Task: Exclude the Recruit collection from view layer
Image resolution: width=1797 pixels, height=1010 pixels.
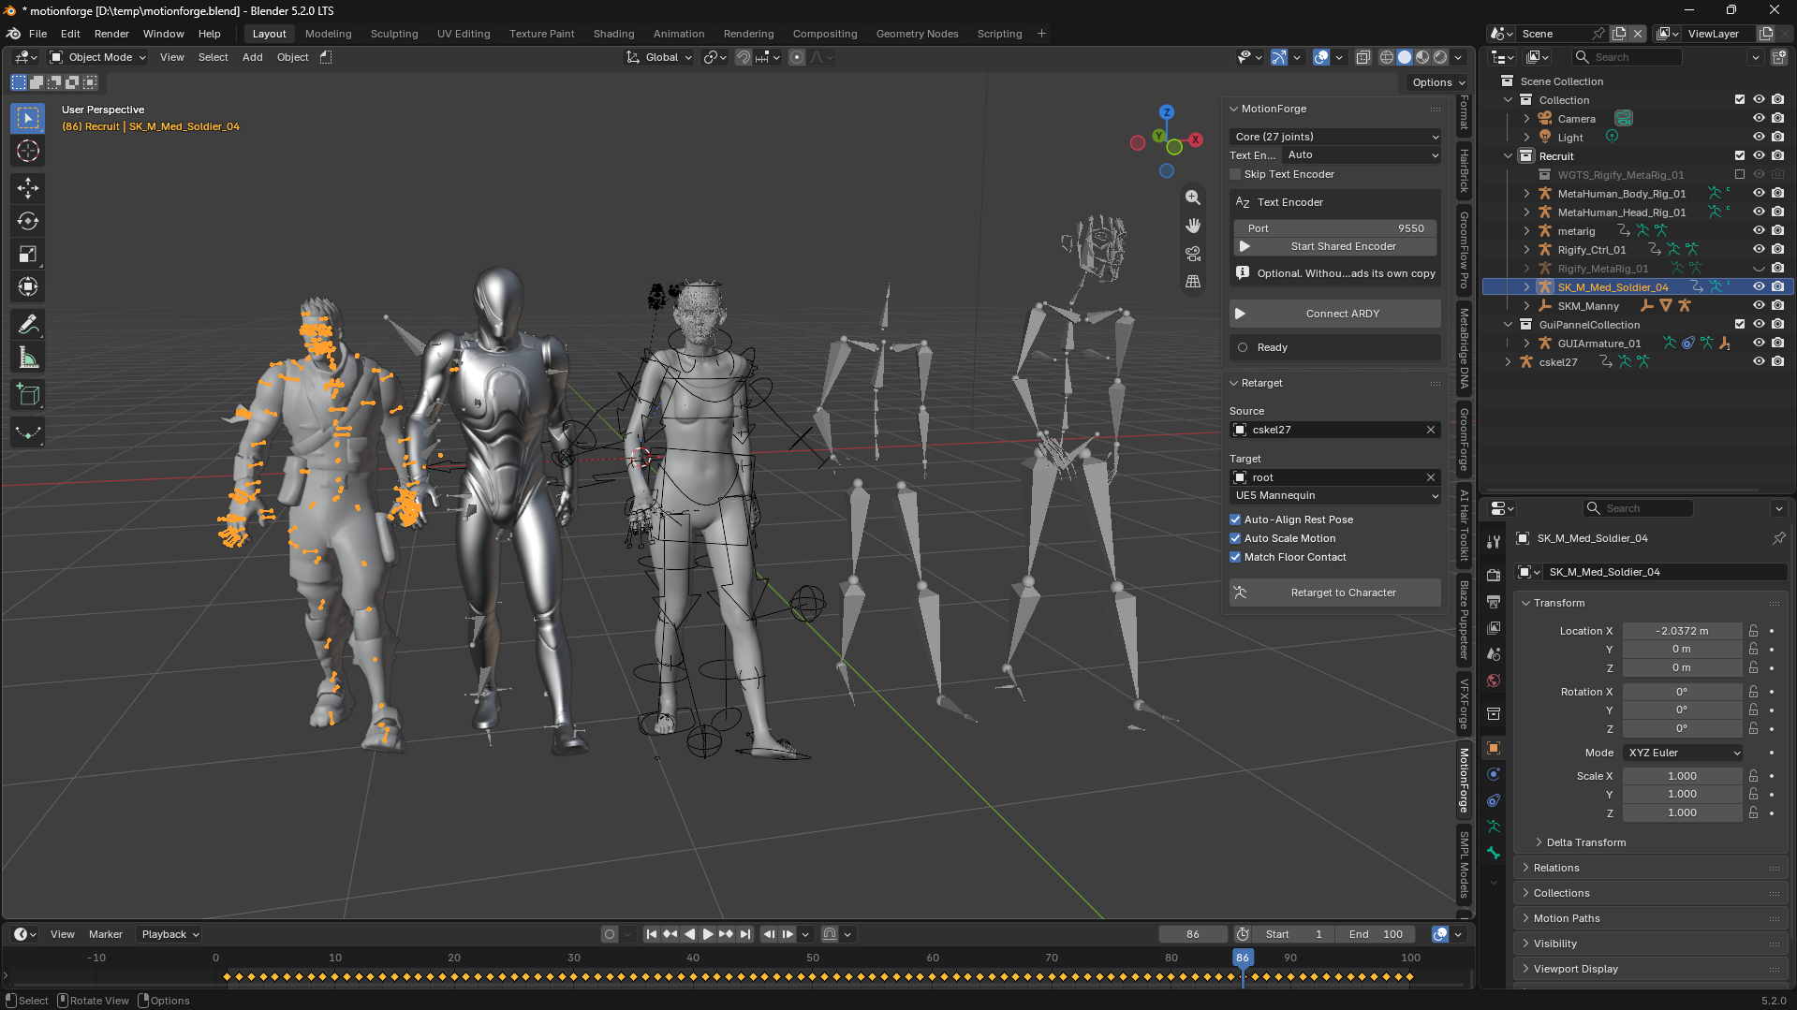Action: point(1740,156)
